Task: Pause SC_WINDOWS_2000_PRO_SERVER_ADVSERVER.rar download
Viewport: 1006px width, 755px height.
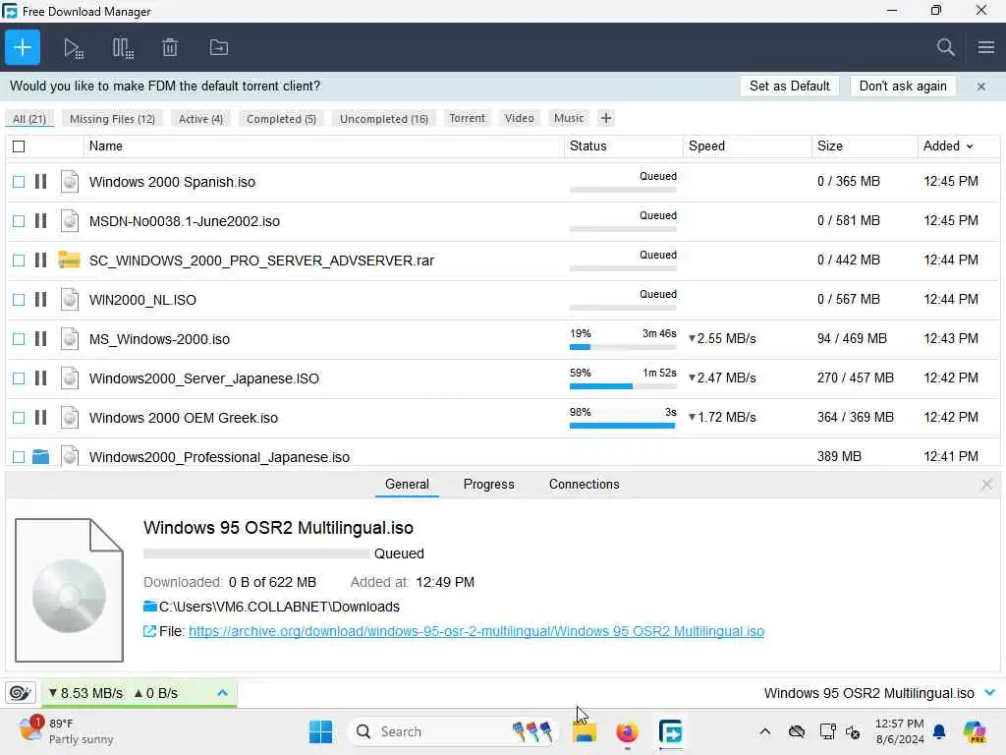Action: click(x=40, y=260)
